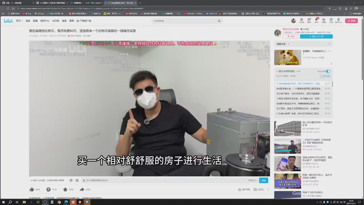364x205 pixels.
Task: Open the user avatar in header
Action: point(293,20)
